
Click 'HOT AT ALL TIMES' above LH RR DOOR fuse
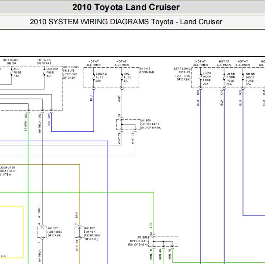(x=224, y=63)
